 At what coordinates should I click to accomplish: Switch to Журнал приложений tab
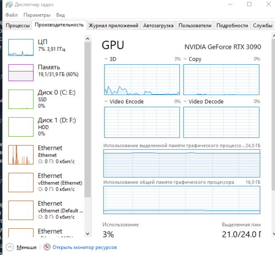[x=113, y=26]
